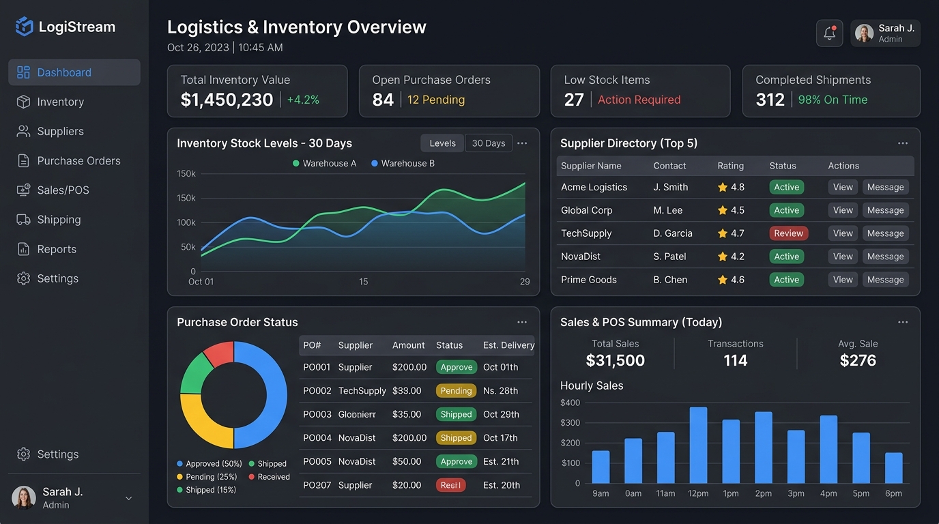Open the Total Inventory Value card
Viewport: 939px width, 524px height.
pos(257,91)
